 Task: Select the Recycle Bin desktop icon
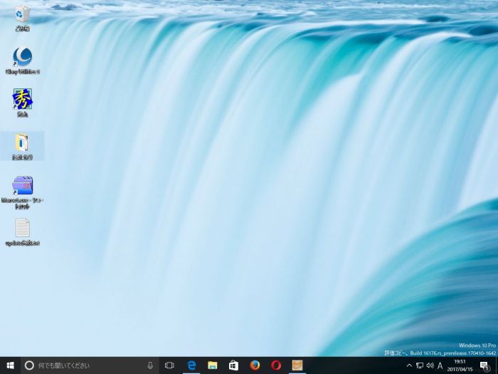[x=22, y=14]
